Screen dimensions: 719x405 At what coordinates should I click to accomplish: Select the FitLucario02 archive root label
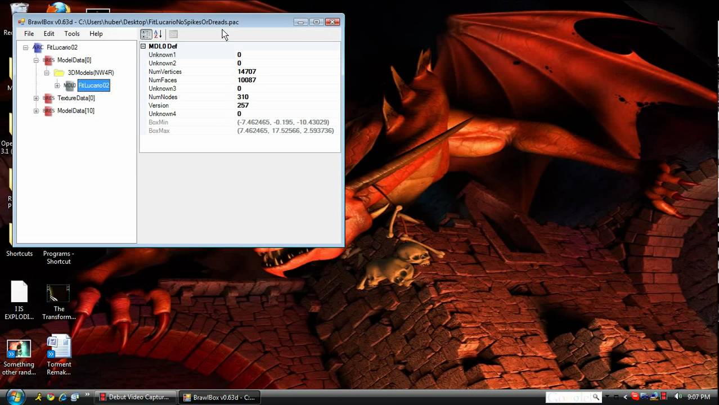coord(62,47)
